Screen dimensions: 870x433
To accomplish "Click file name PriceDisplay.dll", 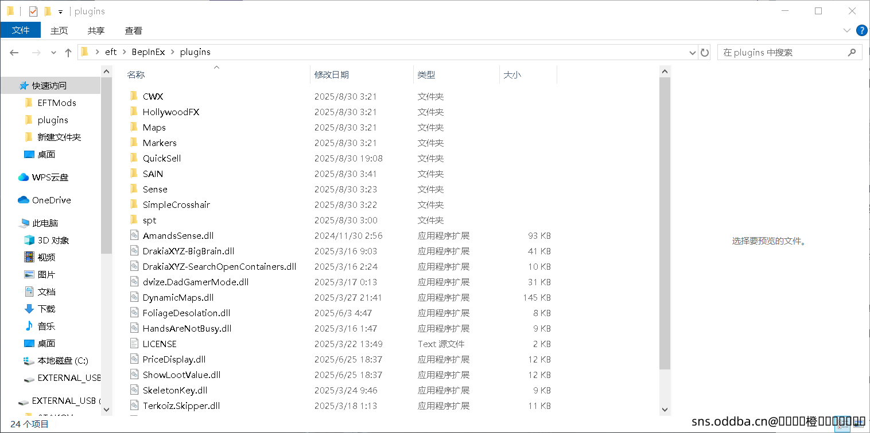I will click(174, 359).
